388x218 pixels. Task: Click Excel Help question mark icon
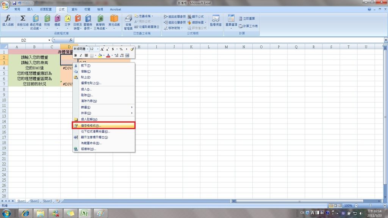369,9
